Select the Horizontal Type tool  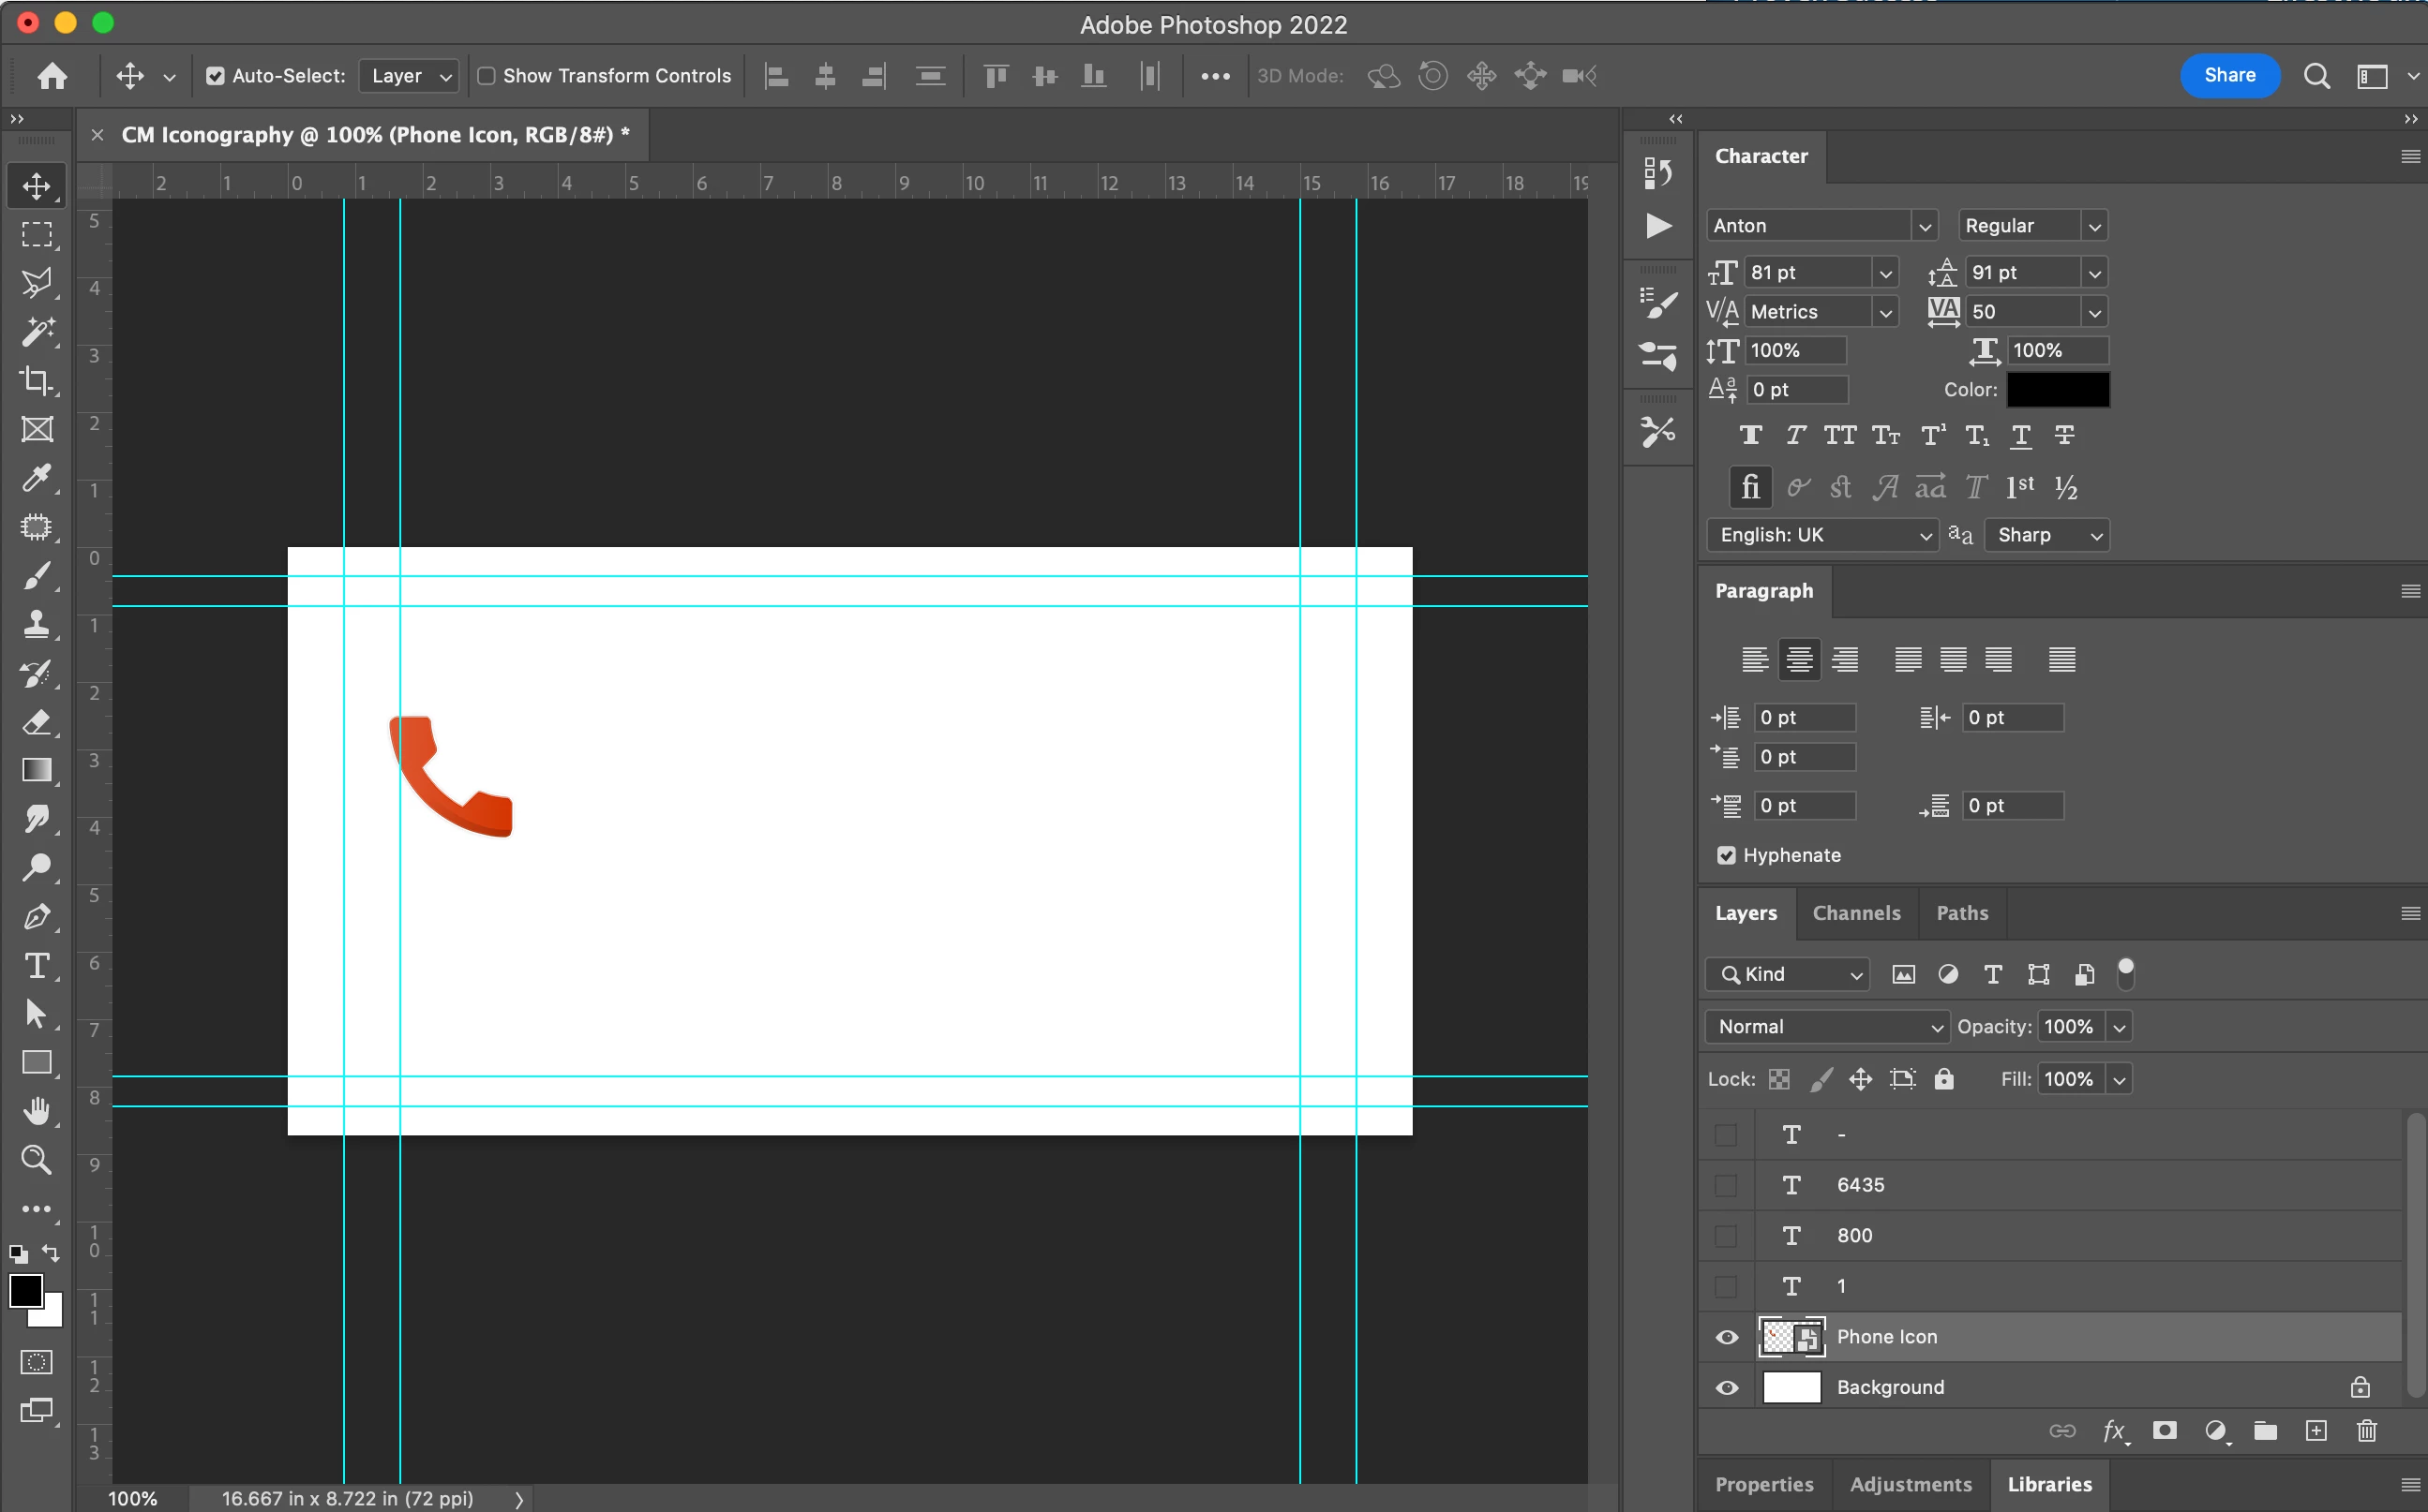(x=37, y=965)
